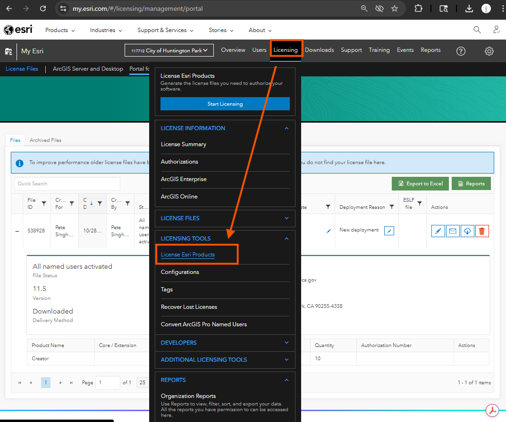Open the City of Huntington Park organization dropdown

point(169,50)
